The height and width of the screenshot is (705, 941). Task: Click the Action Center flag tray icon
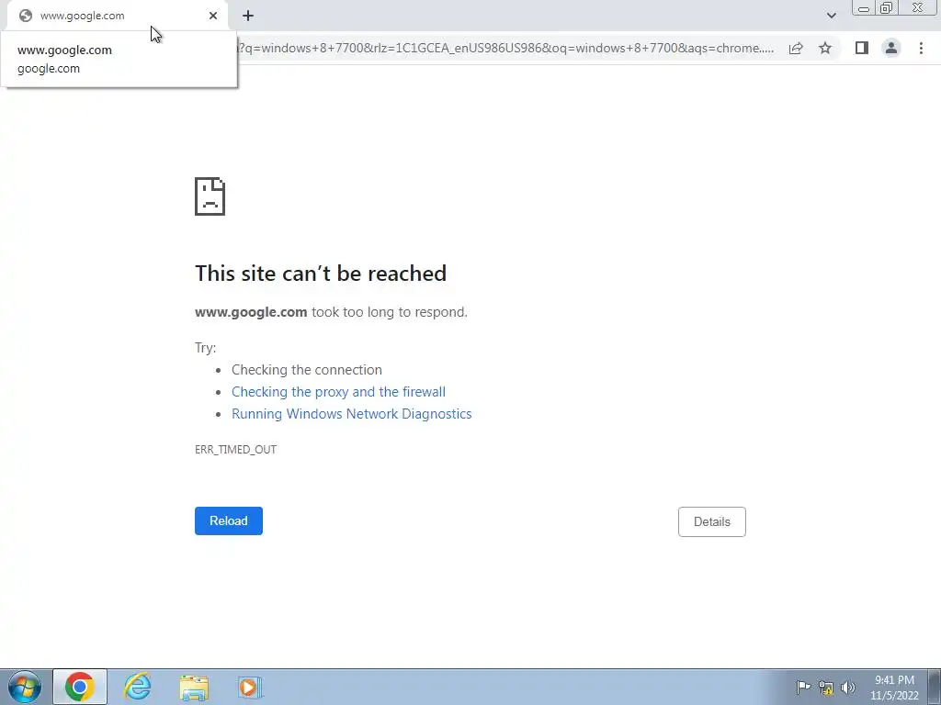803,688
